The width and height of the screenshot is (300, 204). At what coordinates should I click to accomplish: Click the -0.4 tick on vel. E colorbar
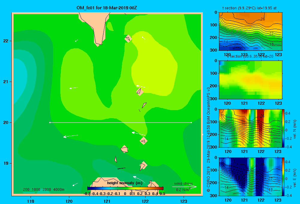click(289, 195)
